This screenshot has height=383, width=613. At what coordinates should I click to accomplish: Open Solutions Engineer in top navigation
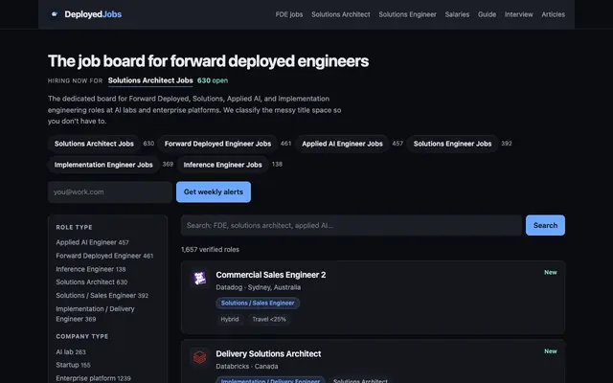point(407,14)
